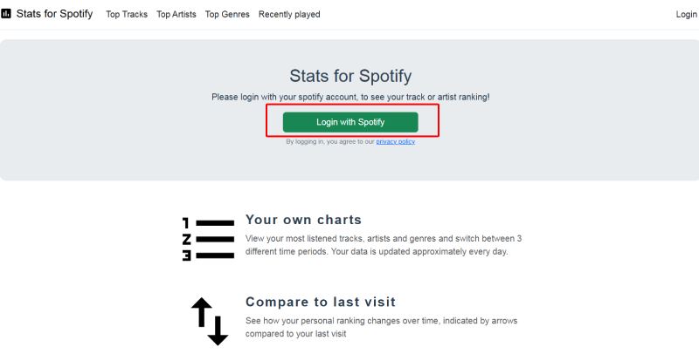Click the "Your own charts" heading
Screen dimensions: 699x354
click(303, 220)
